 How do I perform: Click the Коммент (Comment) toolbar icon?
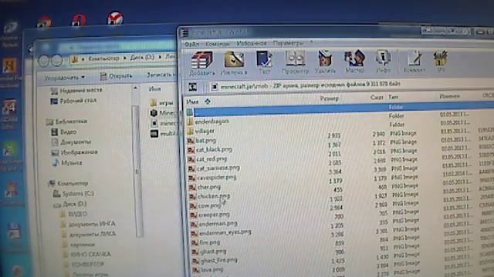tap(414, 62)
